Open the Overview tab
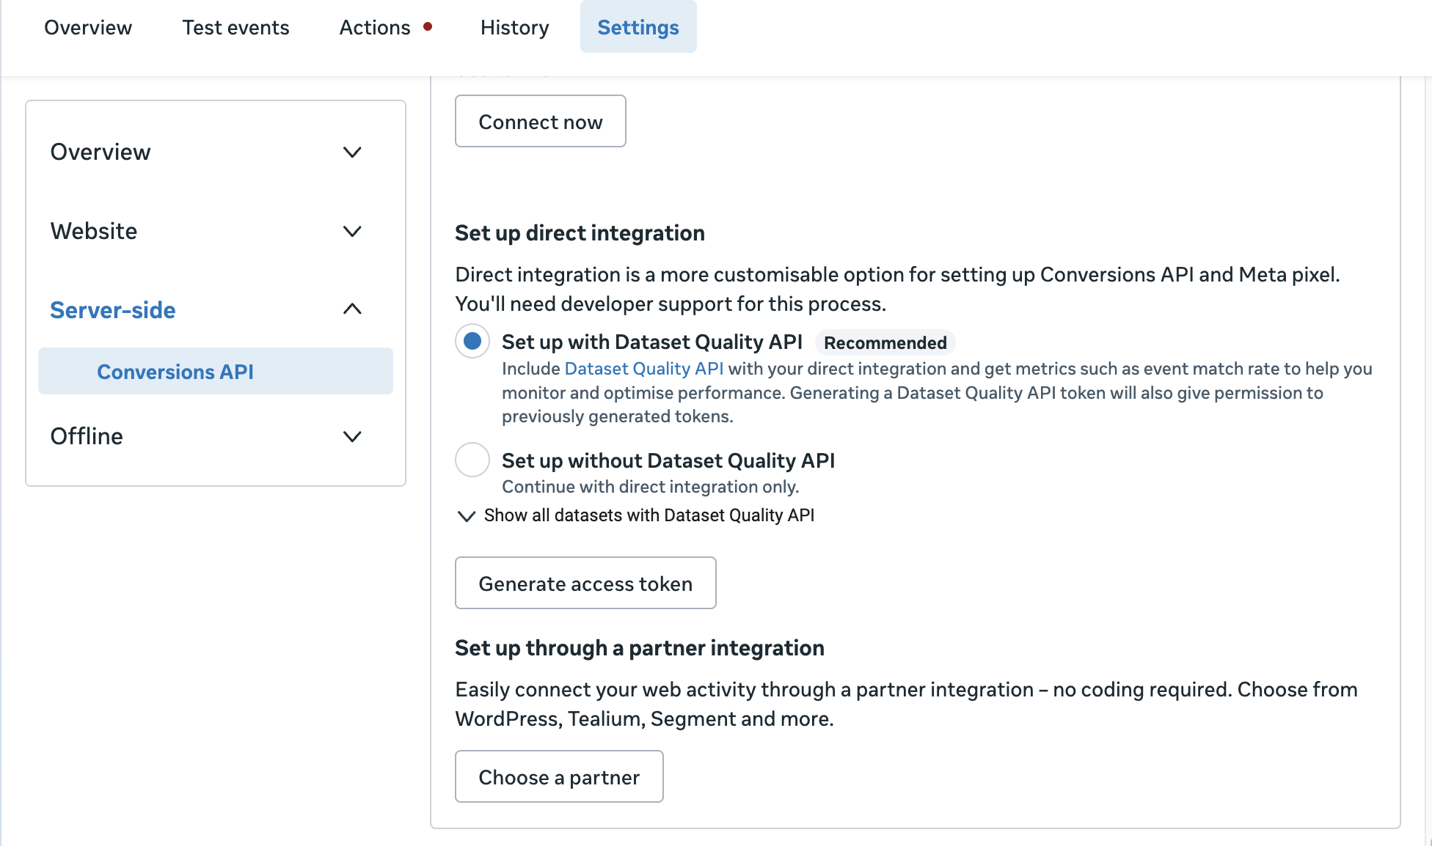The image size is (1432, 846). (x=88, y=27)
